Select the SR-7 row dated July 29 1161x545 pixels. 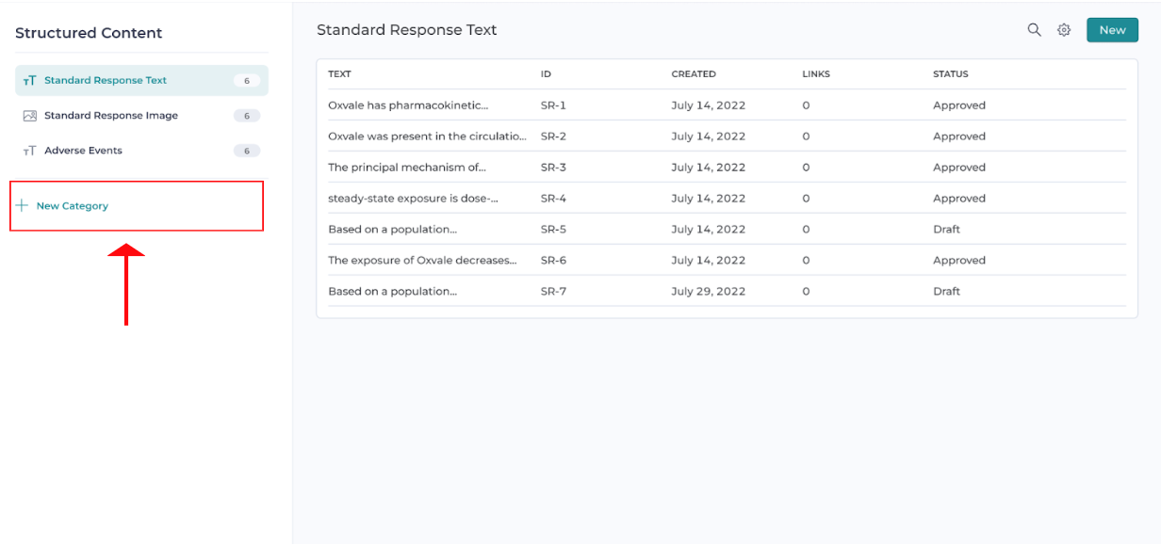392,291
